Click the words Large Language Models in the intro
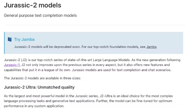Viewport: 185px width, 111px height. [x=111, y=60]
